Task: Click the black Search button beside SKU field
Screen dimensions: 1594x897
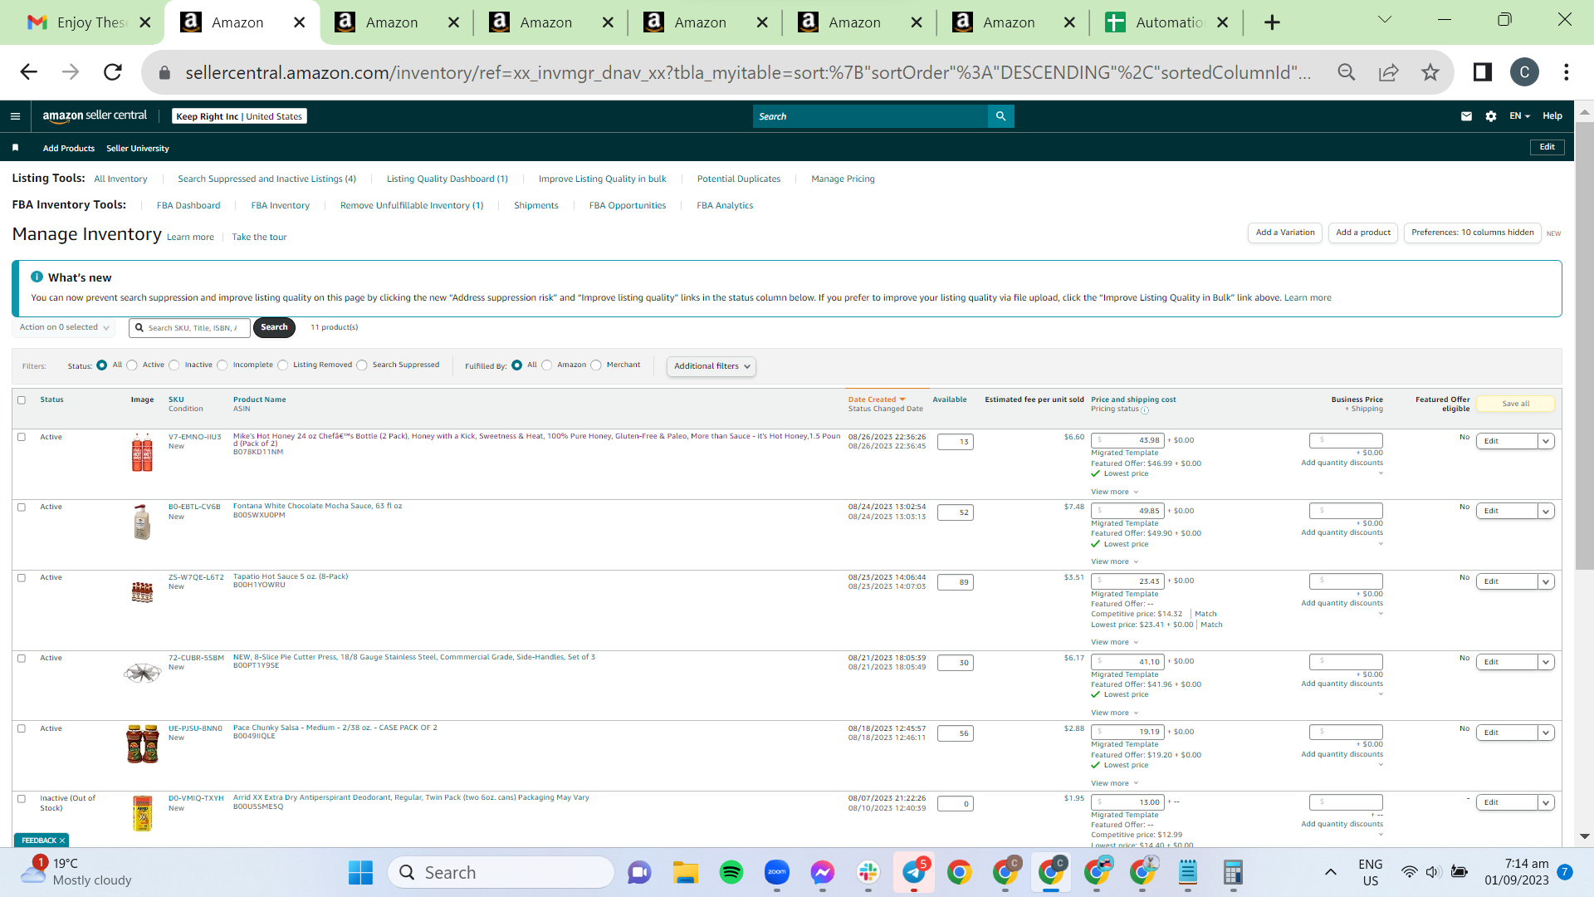Action: click(x=274, y=327)
